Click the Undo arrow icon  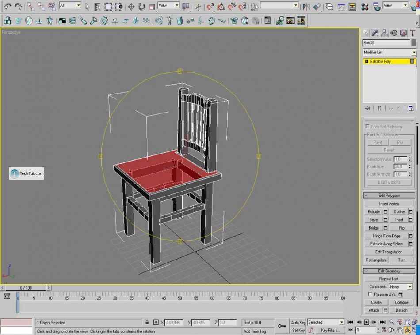[x=8, y=7]
